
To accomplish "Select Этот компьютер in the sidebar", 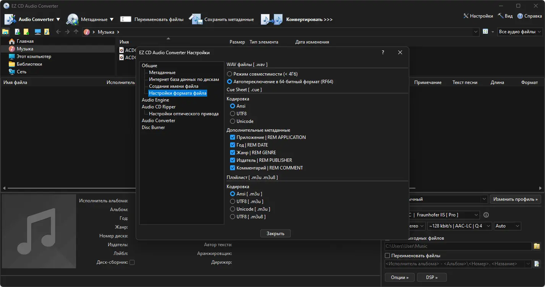I will (34, 56).
